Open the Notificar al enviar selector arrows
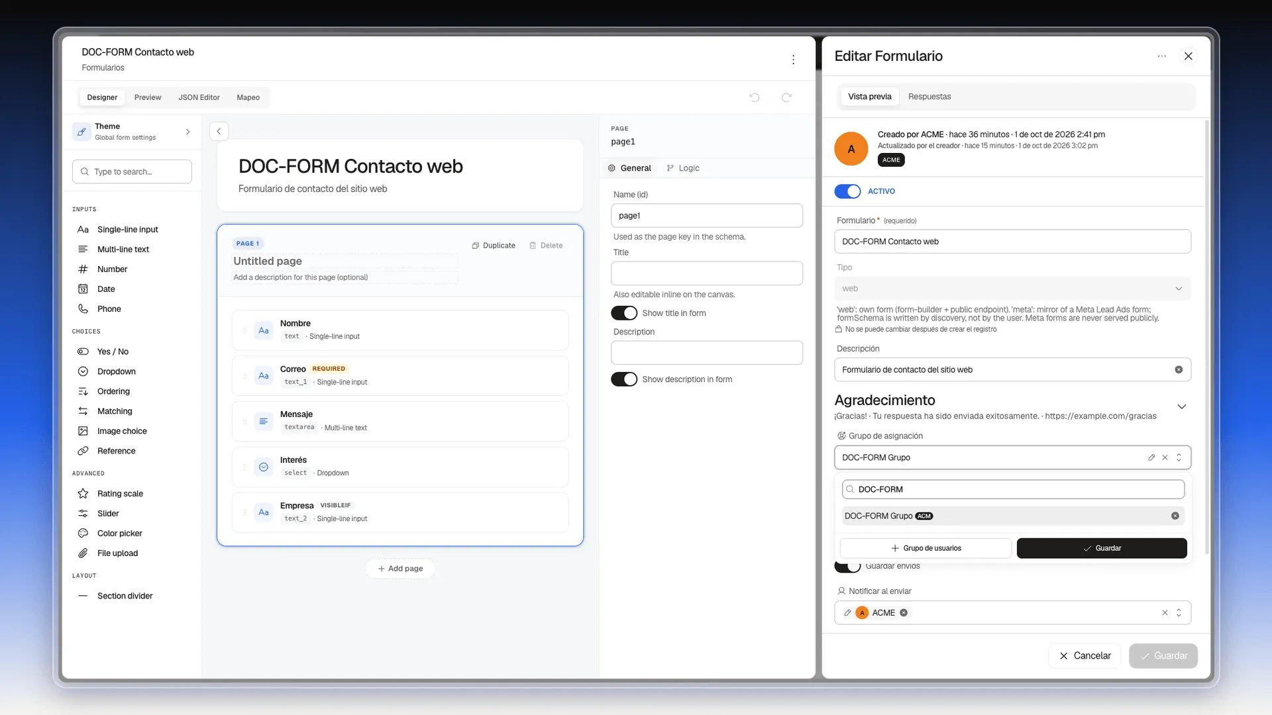The height and width of the screenshot is (715, 1272). [x=1179, y=613]
